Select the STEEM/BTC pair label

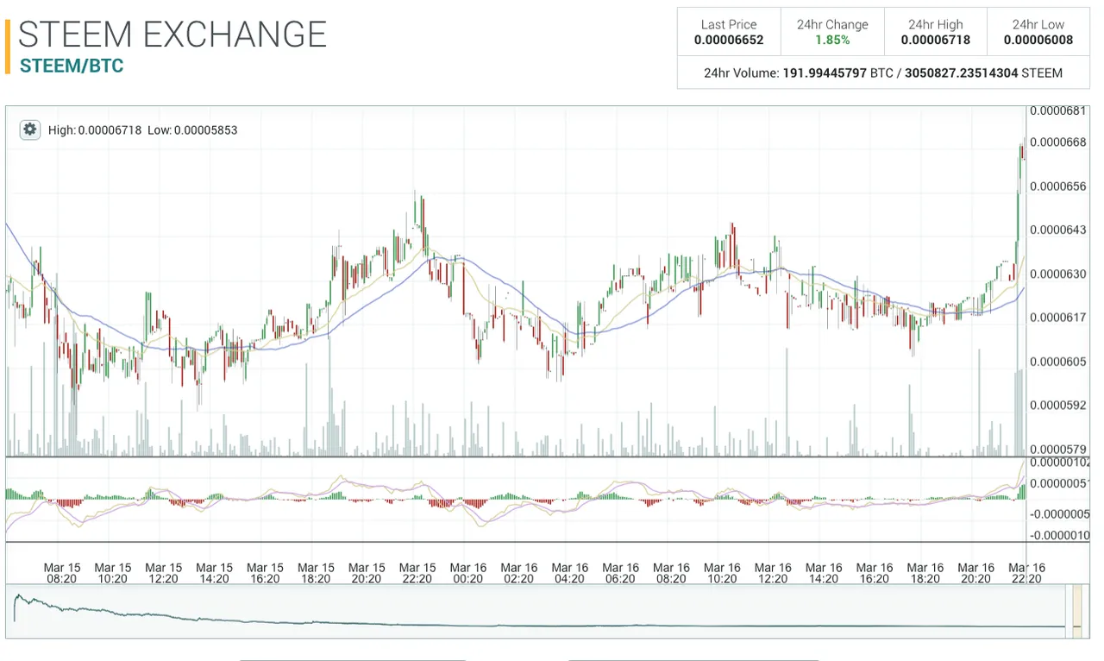(72, 66)
